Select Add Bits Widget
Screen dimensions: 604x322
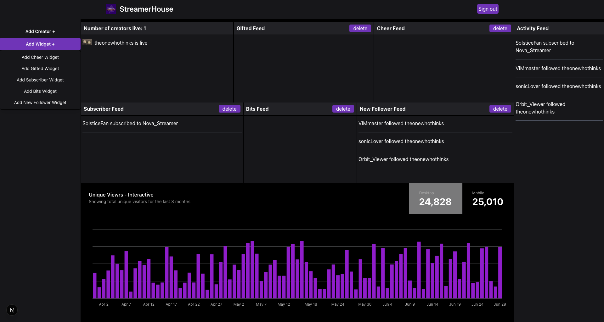pos(40,91)
